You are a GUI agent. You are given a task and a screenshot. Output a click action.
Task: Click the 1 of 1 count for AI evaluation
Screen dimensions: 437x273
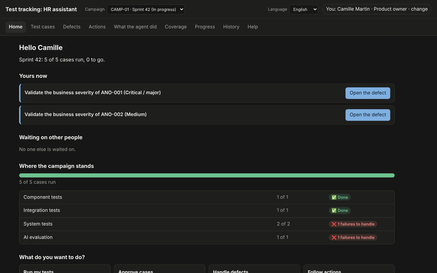tap(282, 237)
